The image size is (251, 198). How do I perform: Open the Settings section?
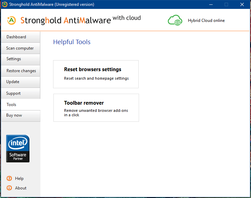(21, 59)
